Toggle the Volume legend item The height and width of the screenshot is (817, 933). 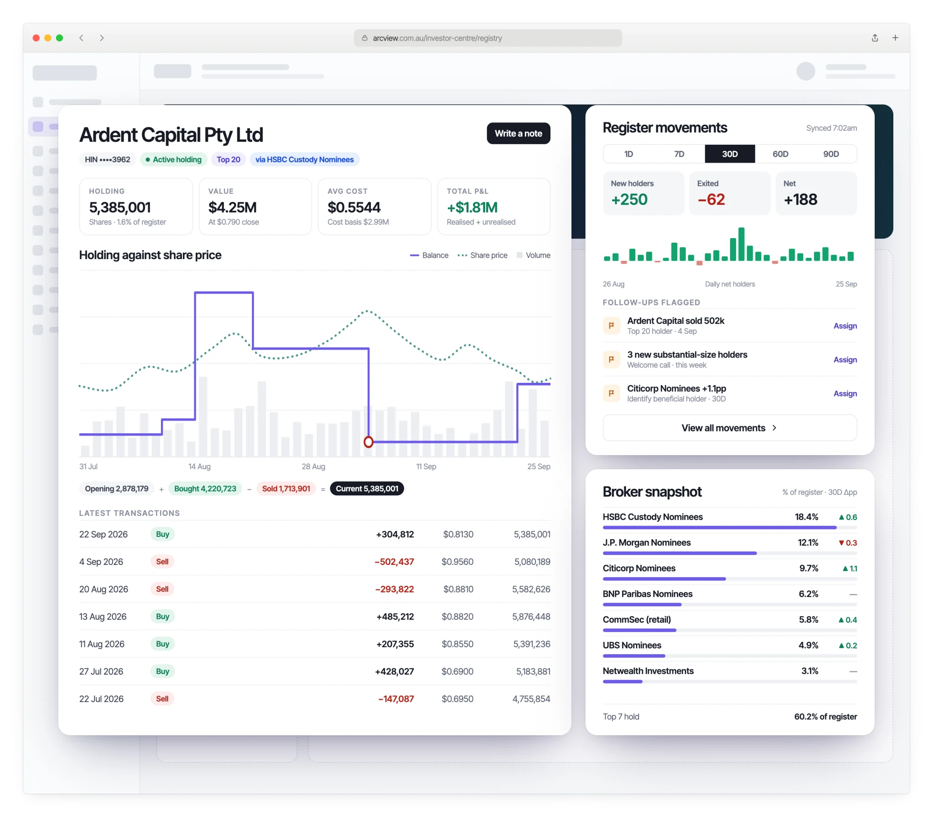[533, 255]
